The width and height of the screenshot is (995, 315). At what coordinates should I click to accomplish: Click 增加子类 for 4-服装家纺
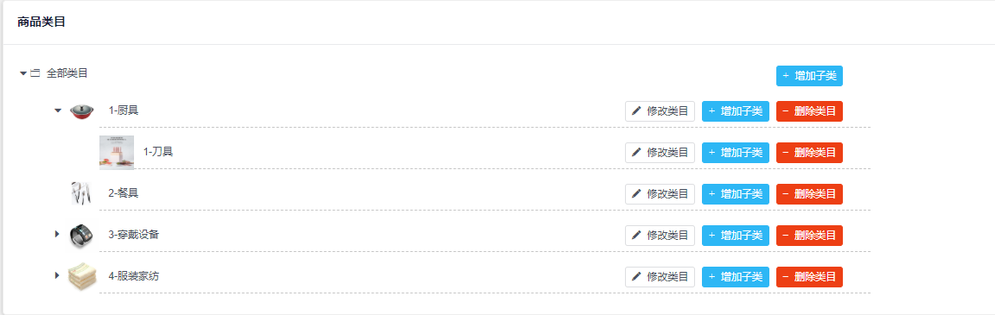(x=736, y=277)
